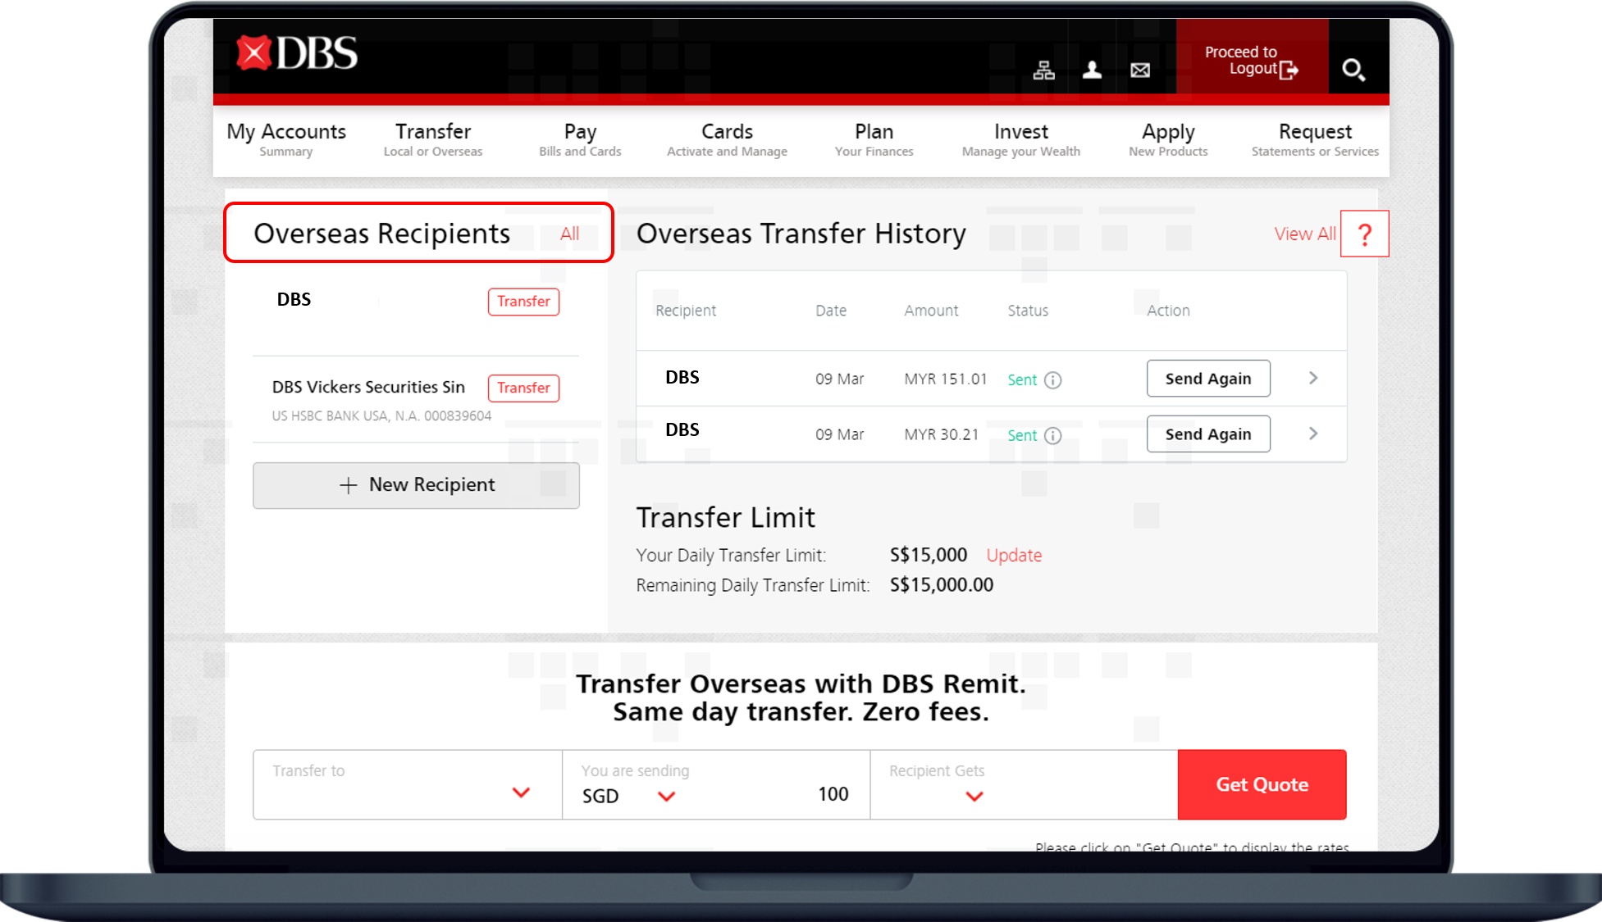
Task: Expand the MYR 151.01 row chevron
Action: click(1313, 378)
